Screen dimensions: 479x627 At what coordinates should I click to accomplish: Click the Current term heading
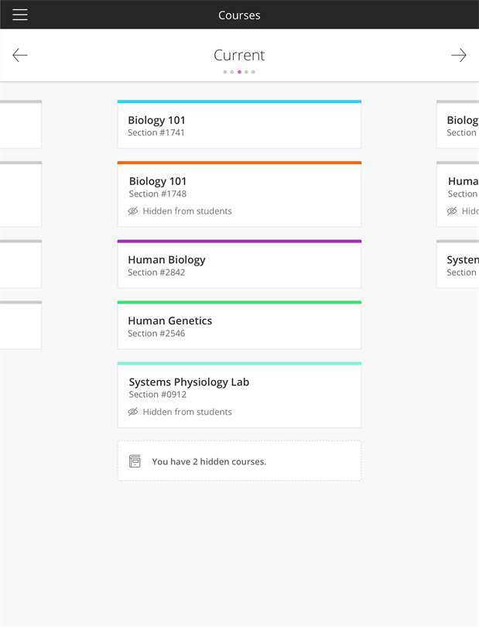click(239, 55)
